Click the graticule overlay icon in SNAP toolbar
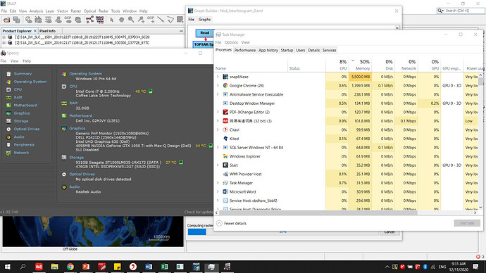Screen dimensions: 486x273 click(49, 20)
